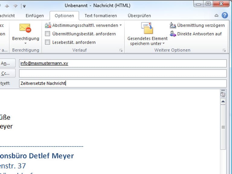
Task: Click next item down arrow in title bar
Action: 15,6
